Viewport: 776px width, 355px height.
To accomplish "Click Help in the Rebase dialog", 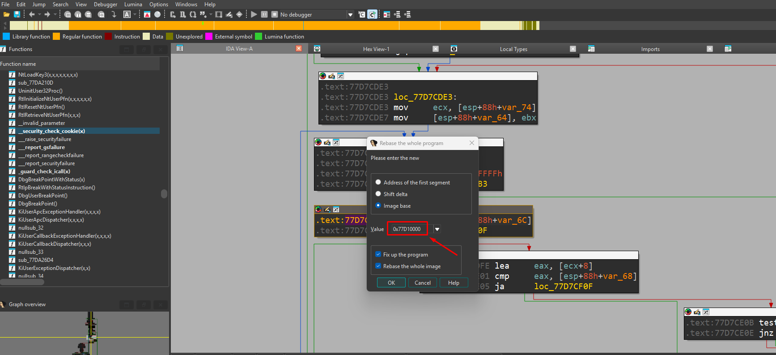I will (454, 282).
